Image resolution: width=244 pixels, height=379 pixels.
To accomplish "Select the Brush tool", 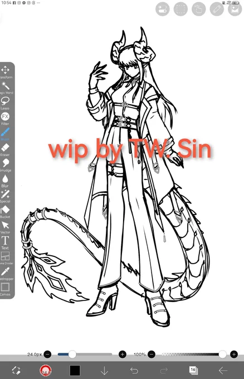I will click(5, 134).
